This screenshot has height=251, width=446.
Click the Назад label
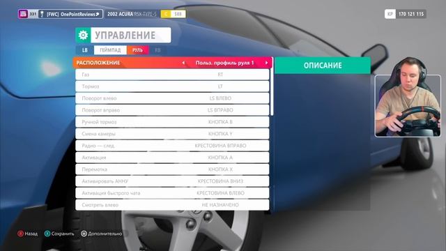pos(31,234)
